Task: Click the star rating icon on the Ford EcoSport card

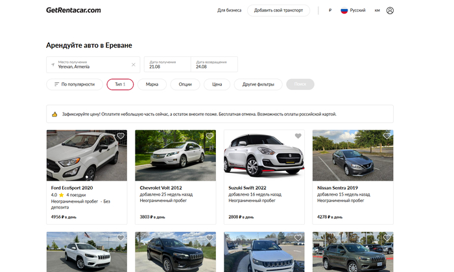Action: 62,195
